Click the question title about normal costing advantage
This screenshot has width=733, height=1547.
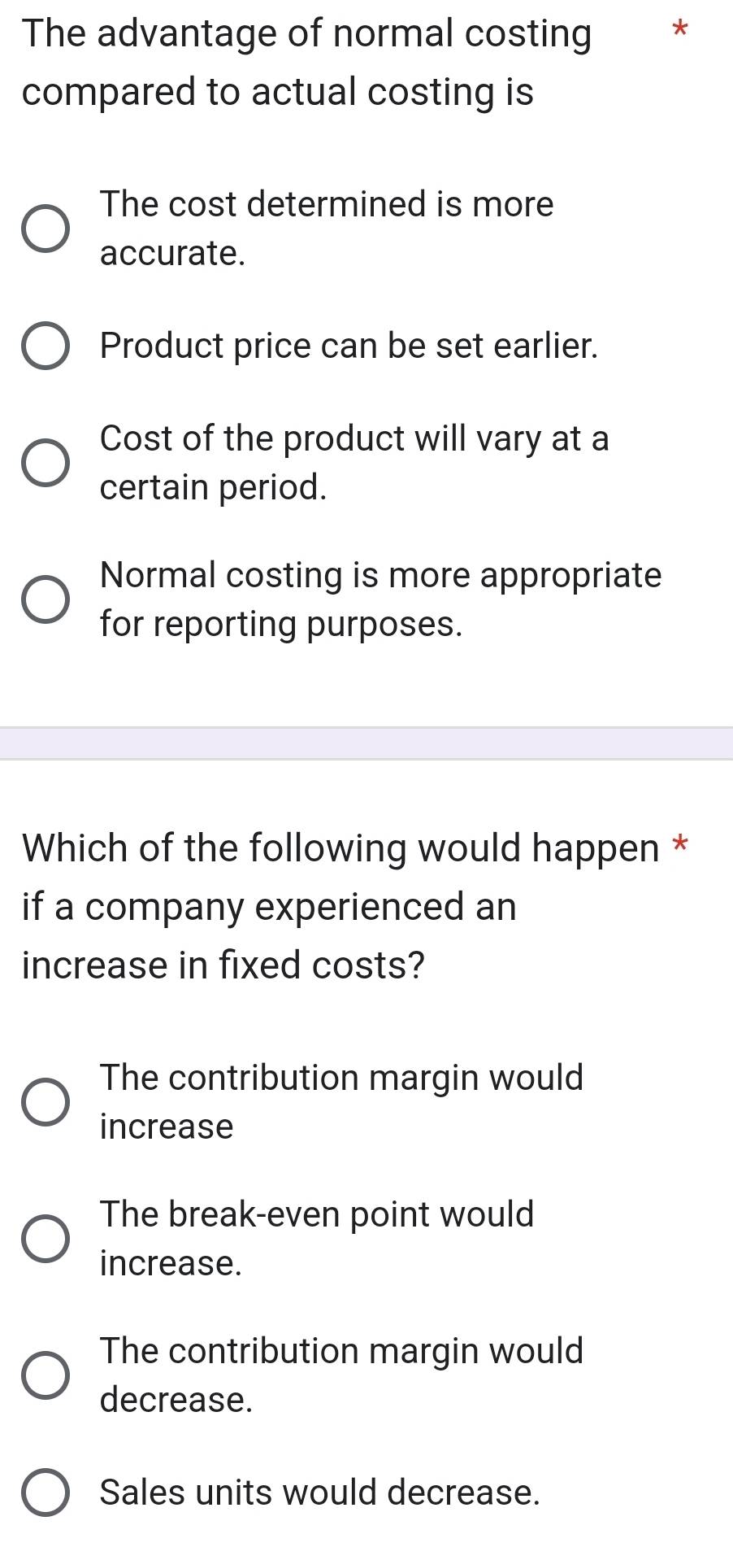click(x=306, y=62)
